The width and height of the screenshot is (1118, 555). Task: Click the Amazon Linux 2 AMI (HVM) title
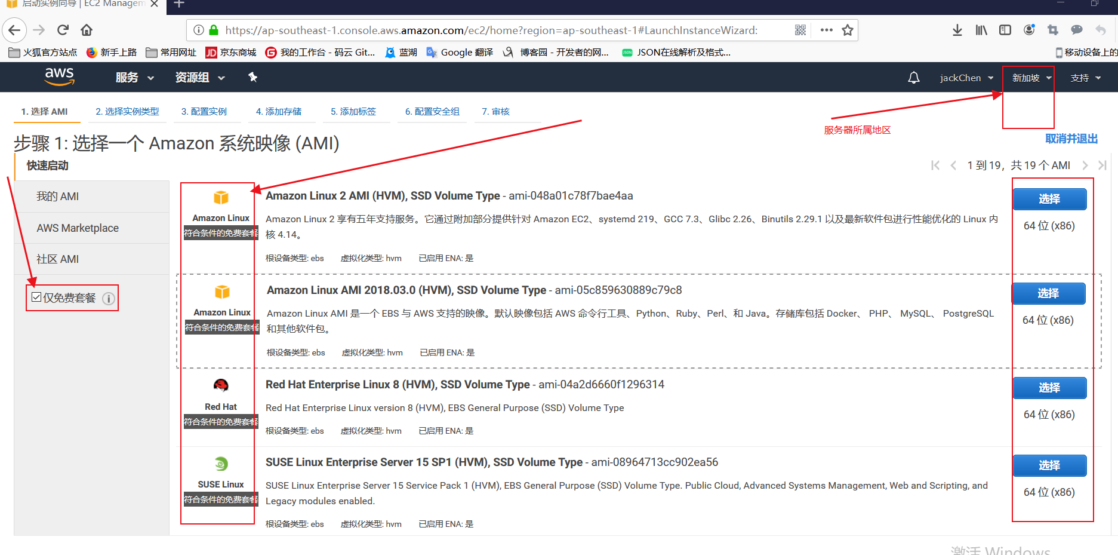pyautogui.click(x=383, y=196)
